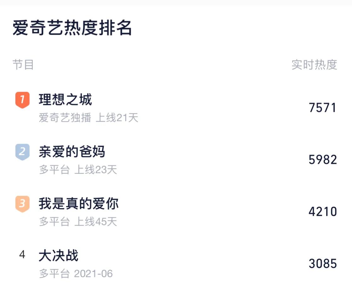Click heat value 5982
Image resolution: width=352 pixels, height=297 pixels.
322,160
